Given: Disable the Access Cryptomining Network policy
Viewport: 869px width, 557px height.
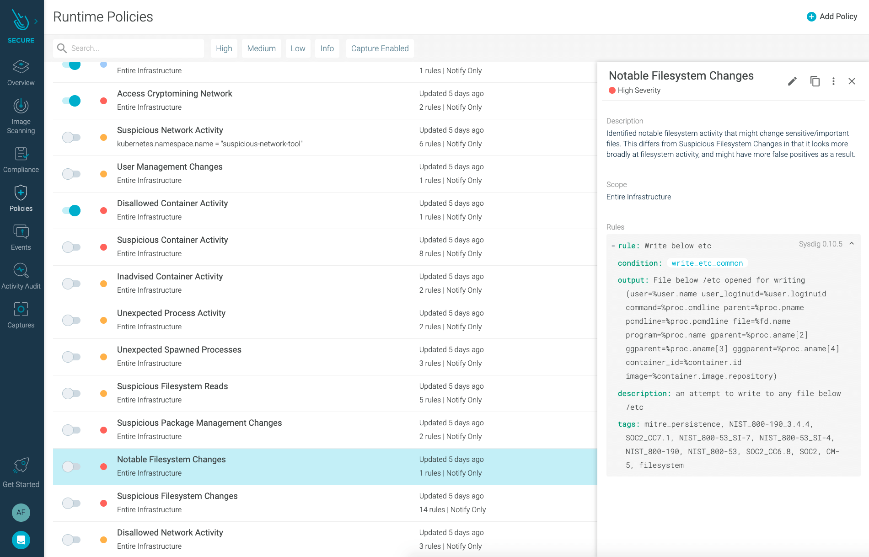Looking at the screenshot, I should pyautogui.click(x=71, y=101).
